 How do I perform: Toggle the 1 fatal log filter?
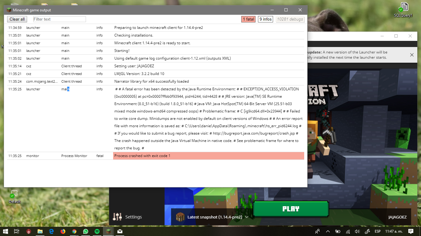[248, 19]
